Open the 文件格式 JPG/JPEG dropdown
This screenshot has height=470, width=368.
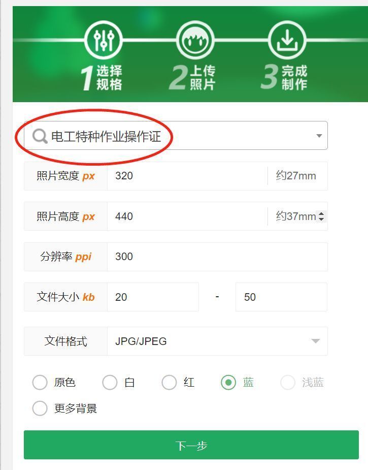click(x=217, y=341)
